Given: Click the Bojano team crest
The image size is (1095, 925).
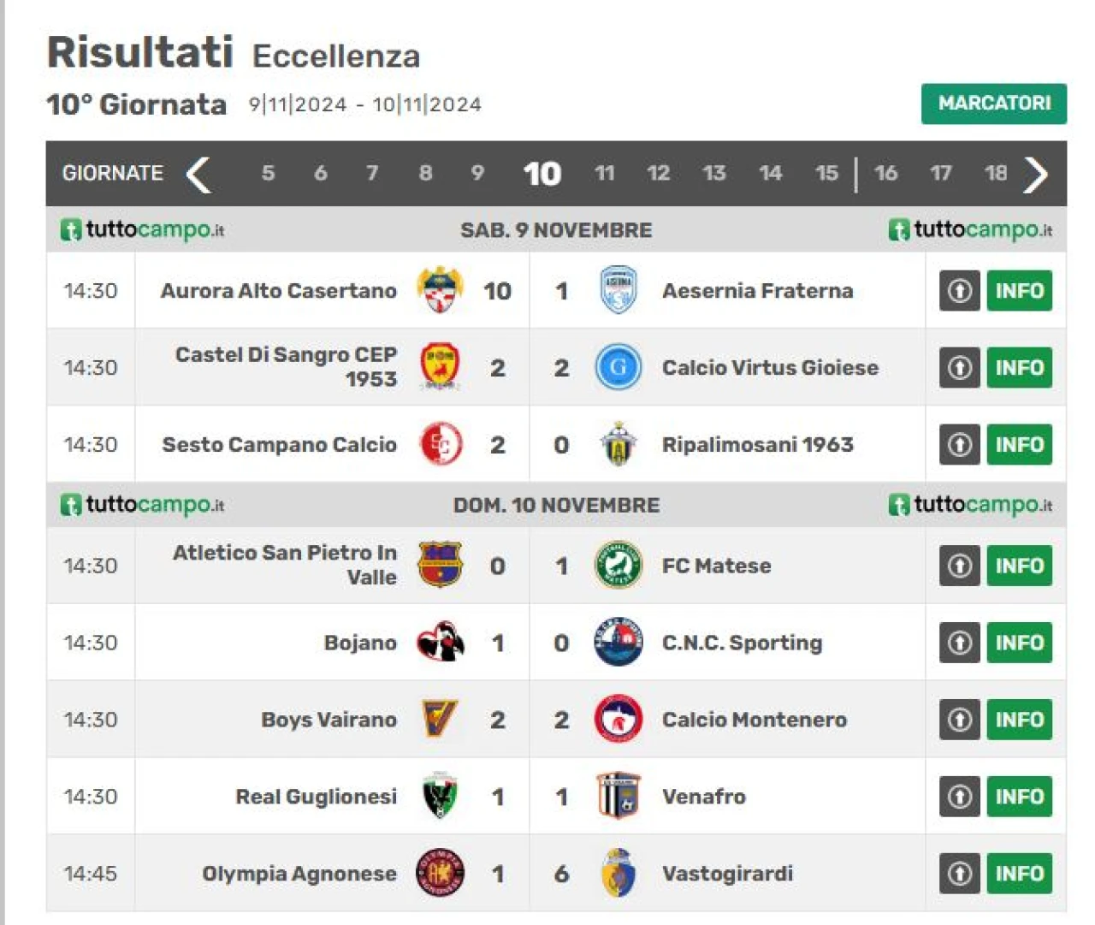Looking at the screenshot, I should (441, 643).
